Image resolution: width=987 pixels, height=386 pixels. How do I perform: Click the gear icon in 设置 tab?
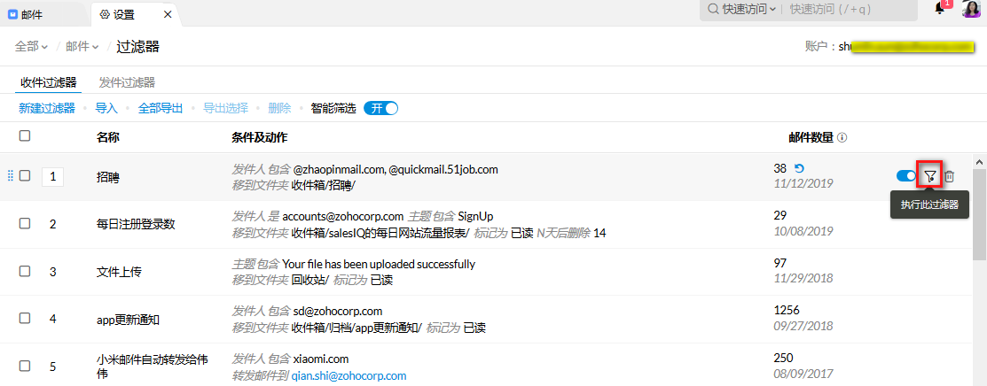[105, 14]
